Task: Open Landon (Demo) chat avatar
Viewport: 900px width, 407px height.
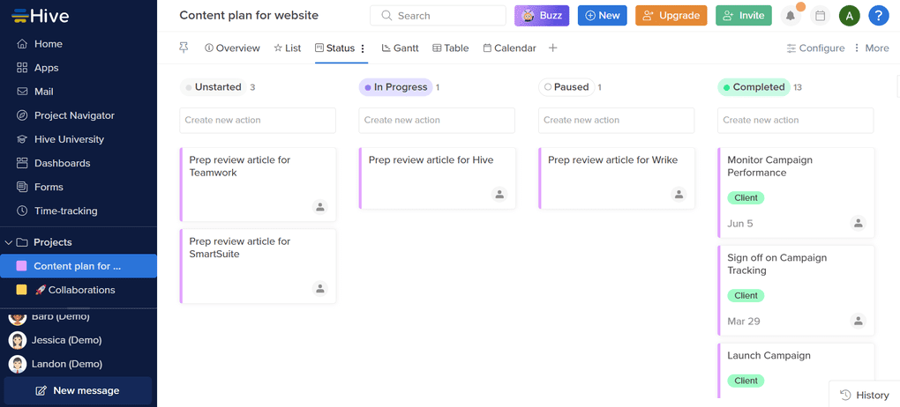Action: pos(18,364)
